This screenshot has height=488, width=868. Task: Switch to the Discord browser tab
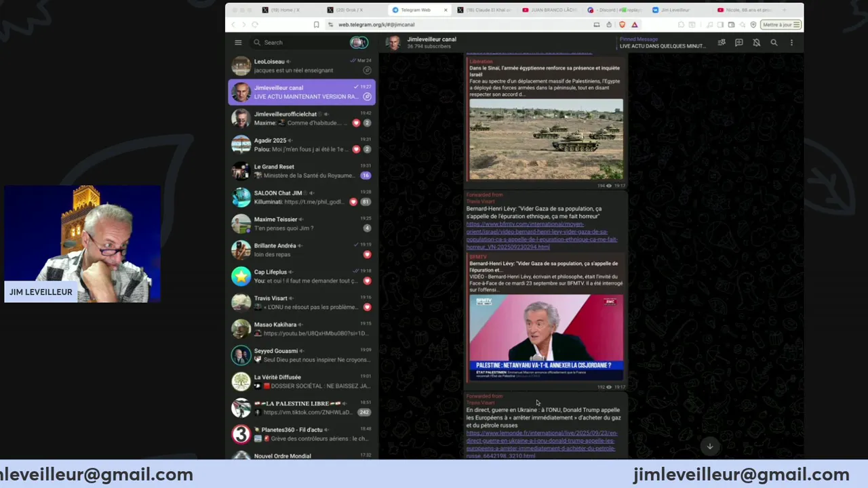[614, 10]
